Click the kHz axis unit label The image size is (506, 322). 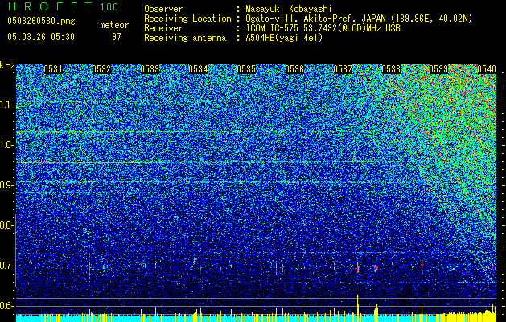pos(7,65)
